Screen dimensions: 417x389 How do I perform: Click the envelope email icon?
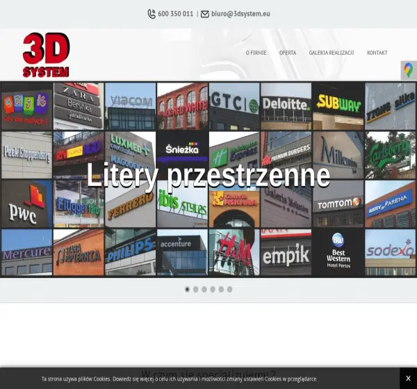click(205, 14)
